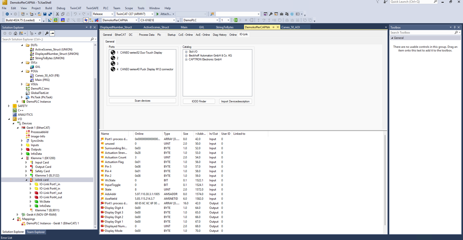463x240 pixels.
Task: Click the Quick Launch input box
Action: [x=412, y=2]
